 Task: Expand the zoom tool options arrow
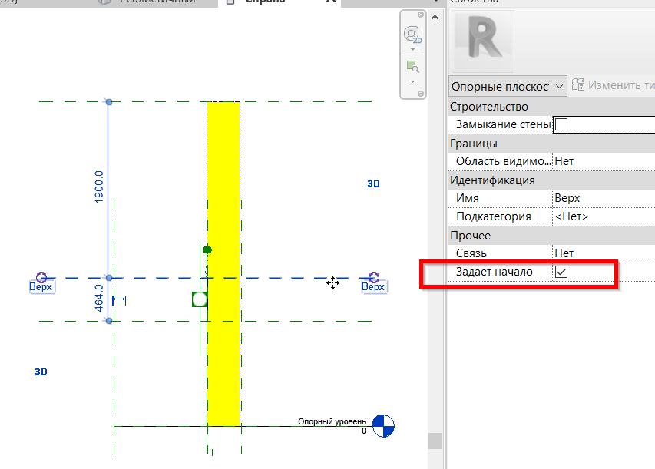pos(412,81)
